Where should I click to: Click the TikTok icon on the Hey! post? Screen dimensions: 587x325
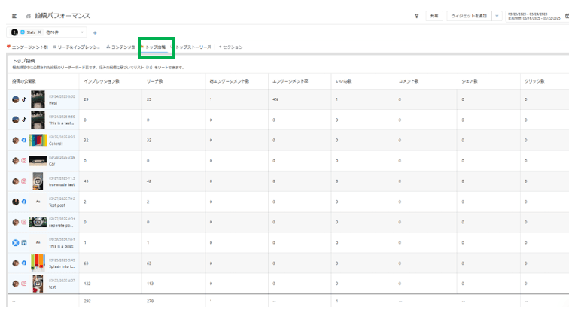click(24, 99)
